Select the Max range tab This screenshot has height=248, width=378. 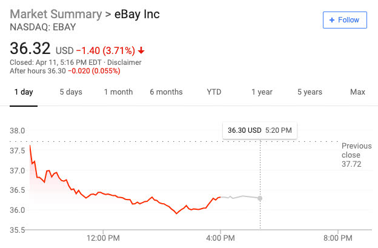tap(357, 92)
